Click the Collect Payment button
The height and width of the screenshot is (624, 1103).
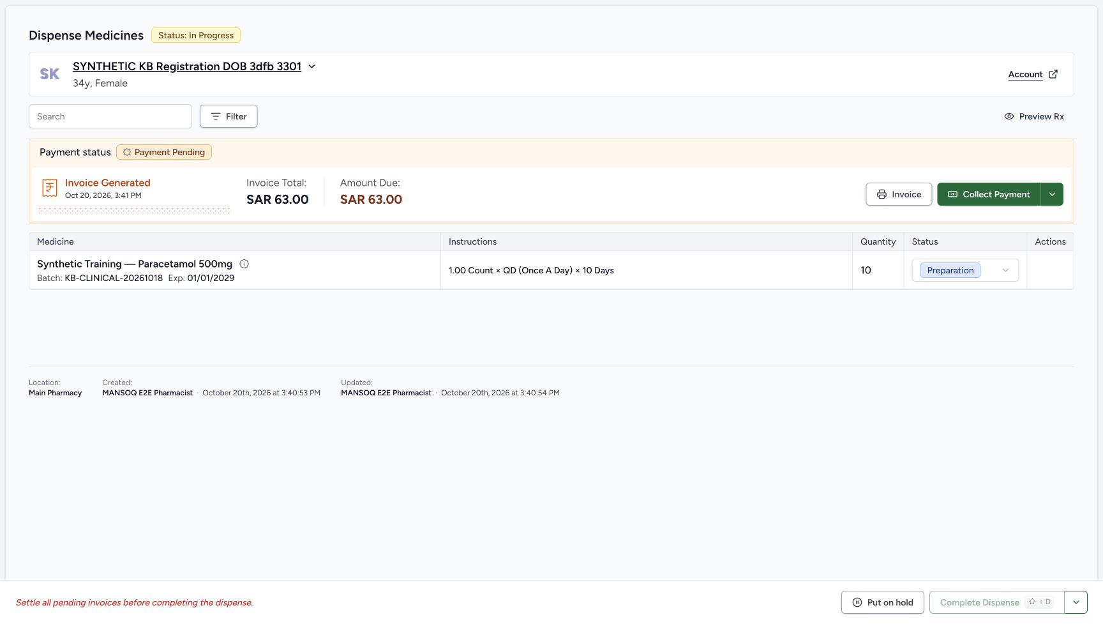click(x=989, y=194)
